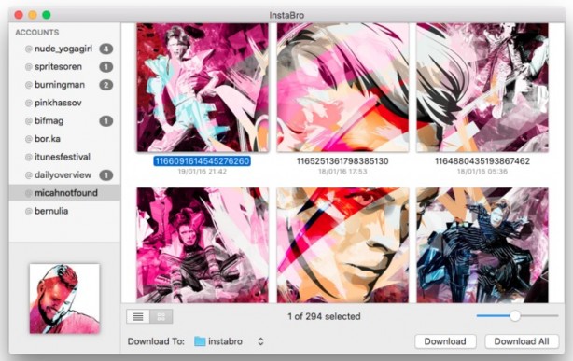
Task: Switch to list view icon
Action: click(138, 316)
